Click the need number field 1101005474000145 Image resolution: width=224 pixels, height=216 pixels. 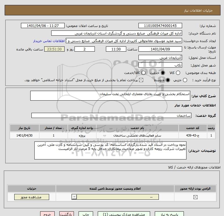(160, 26)
